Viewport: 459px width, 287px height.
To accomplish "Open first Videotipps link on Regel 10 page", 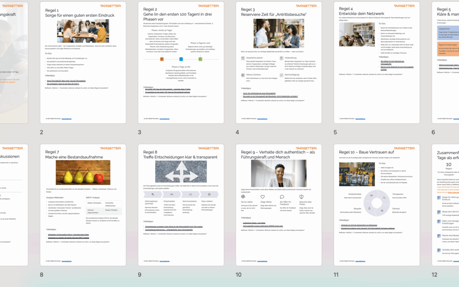I will point(359,225).
